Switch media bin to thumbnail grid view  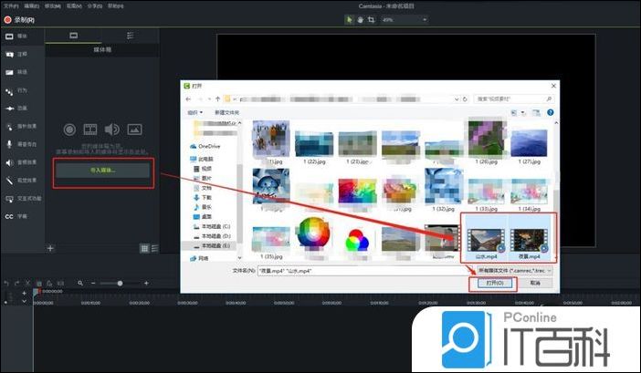pyautogui.click(x=144, y=247)
